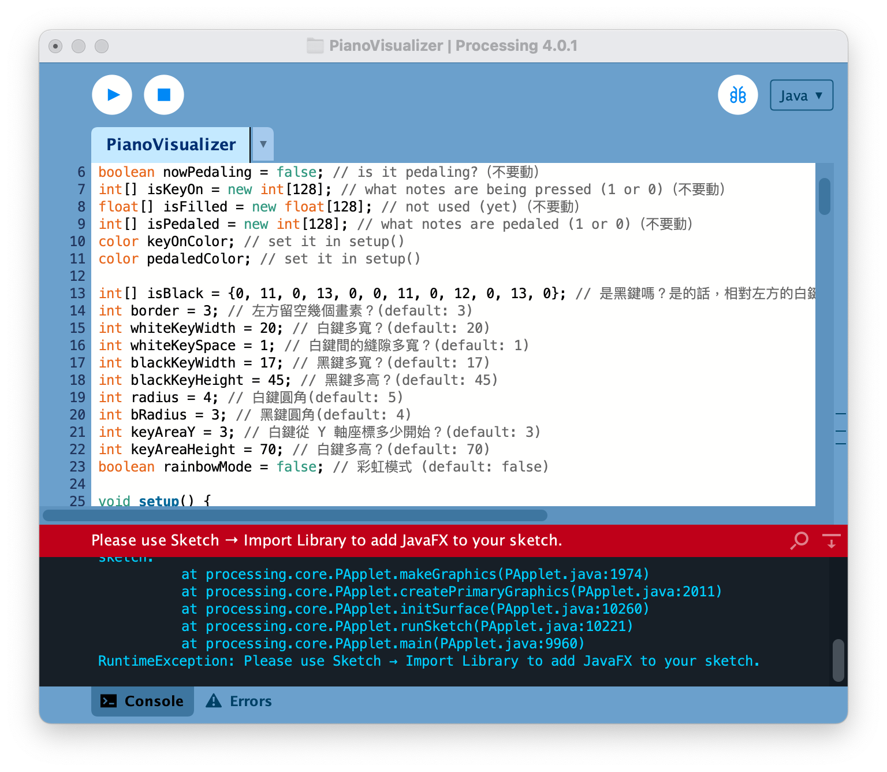
Task: Select the PianoVisualizer tab
Action: pos(171,144)
